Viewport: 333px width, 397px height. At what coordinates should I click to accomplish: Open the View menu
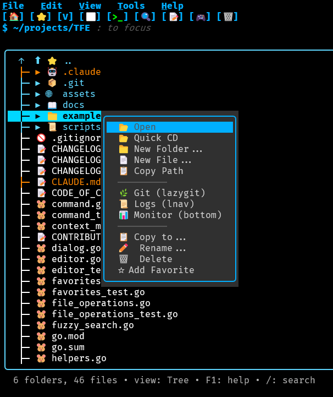pyautogui.click(x=90, y=6)
